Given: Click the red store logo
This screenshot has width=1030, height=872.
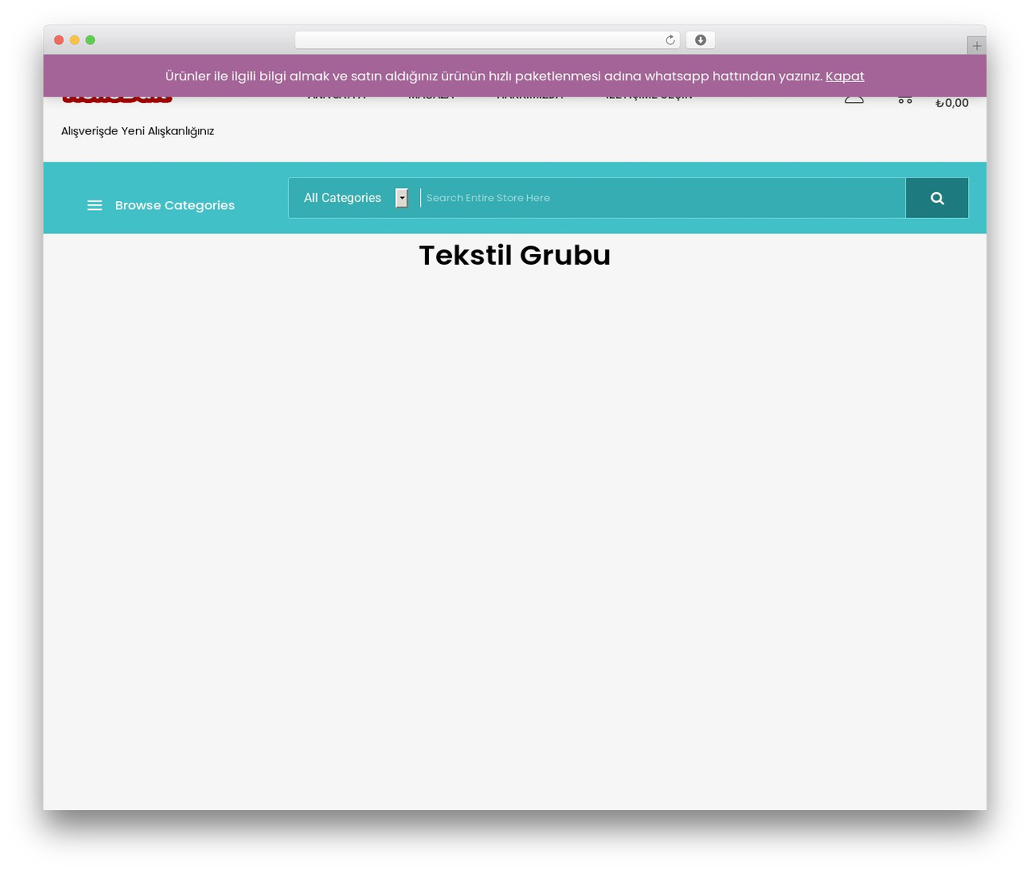Looking at the screenshot, I should pos(117,100).
